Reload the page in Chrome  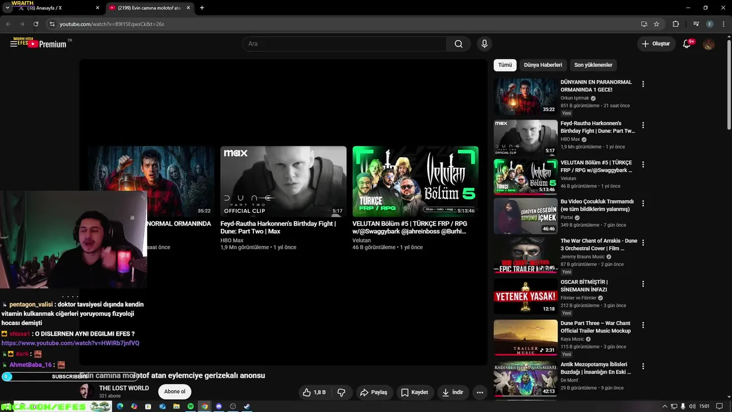point(35,24)
